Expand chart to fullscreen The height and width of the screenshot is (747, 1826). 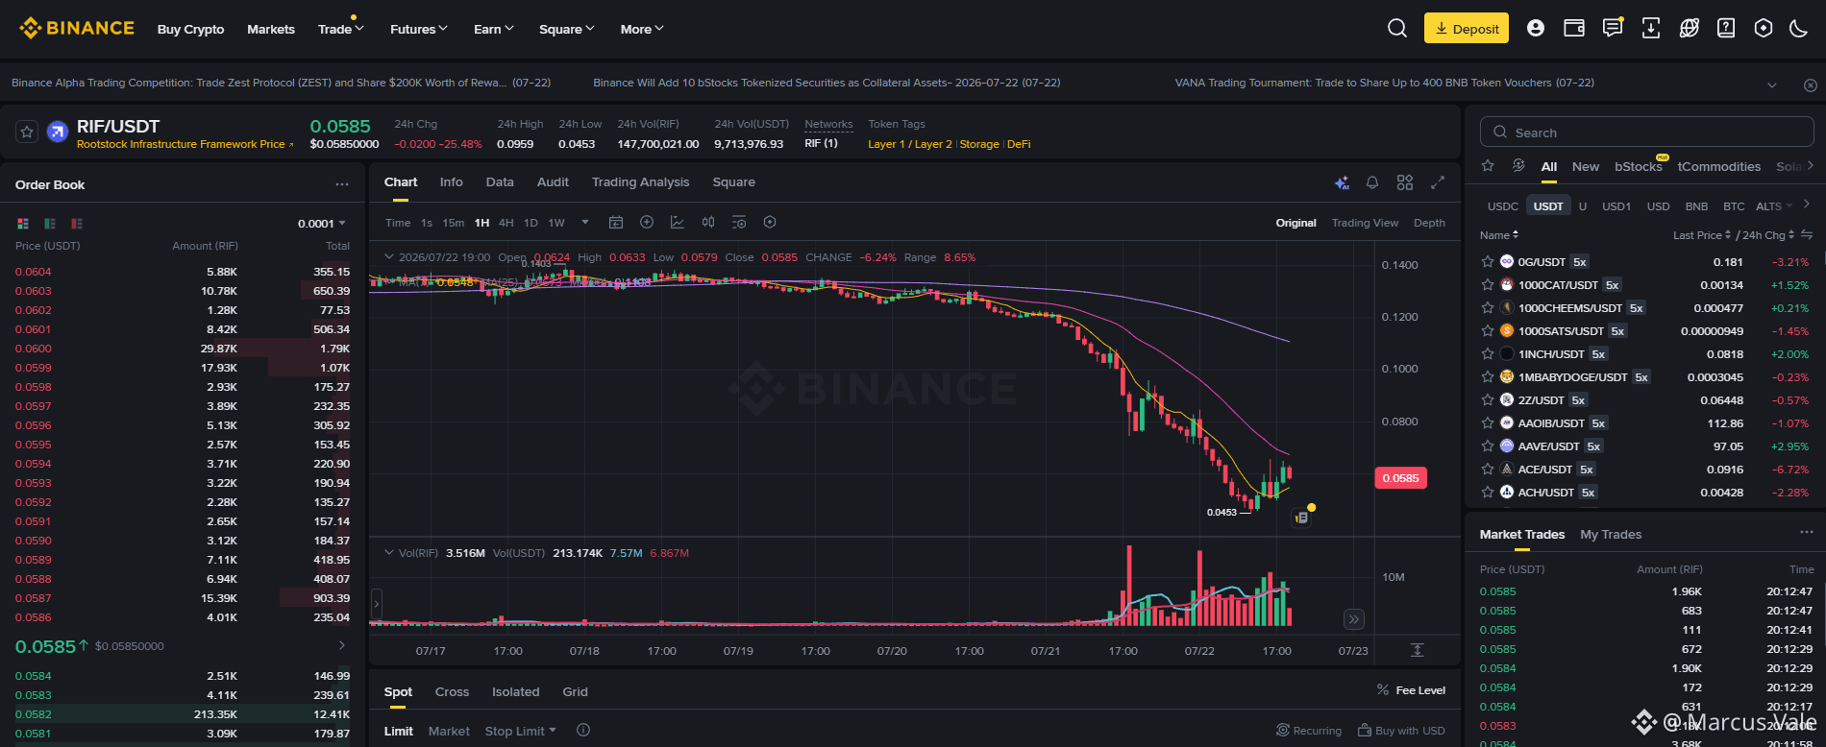coord(1438,182)
